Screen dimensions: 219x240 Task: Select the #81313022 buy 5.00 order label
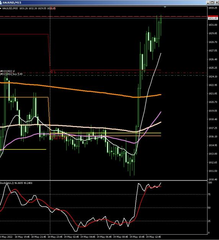[x=11, y=74]
